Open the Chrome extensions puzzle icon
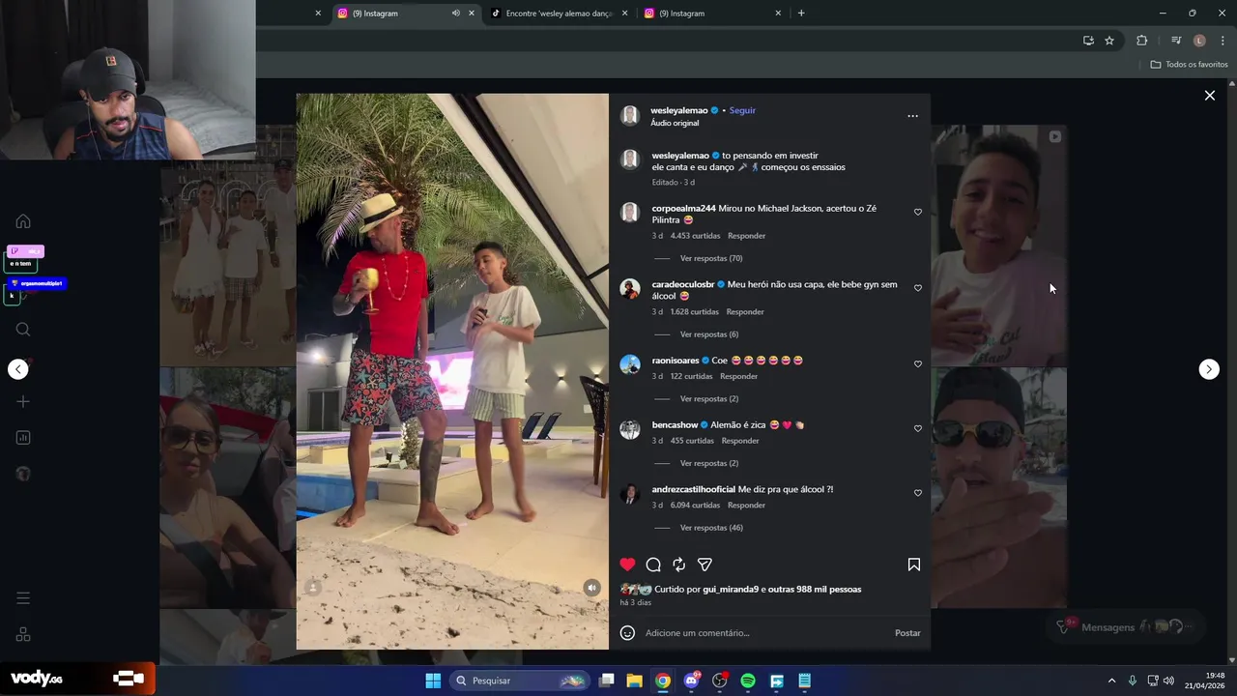Viewport: 1237px width, 696px height. click(1141, 41)
